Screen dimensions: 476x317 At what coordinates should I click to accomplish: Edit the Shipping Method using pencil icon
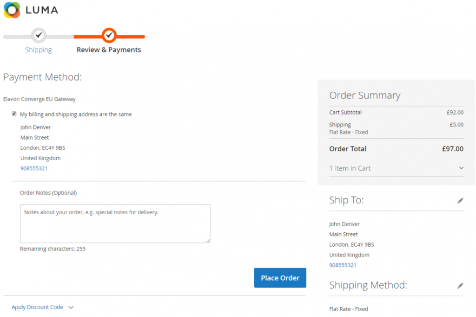460,285
